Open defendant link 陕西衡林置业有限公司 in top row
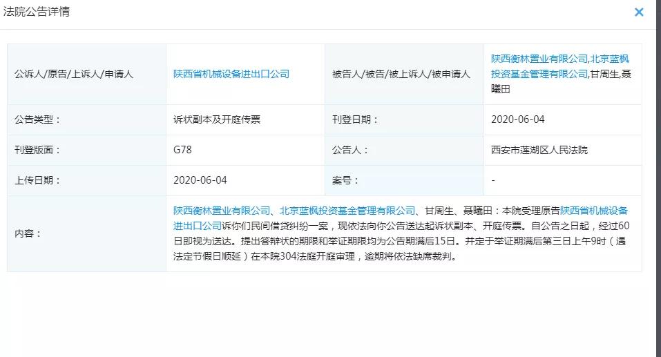Screen dimensions: 661x357 (x=539, y=59)
